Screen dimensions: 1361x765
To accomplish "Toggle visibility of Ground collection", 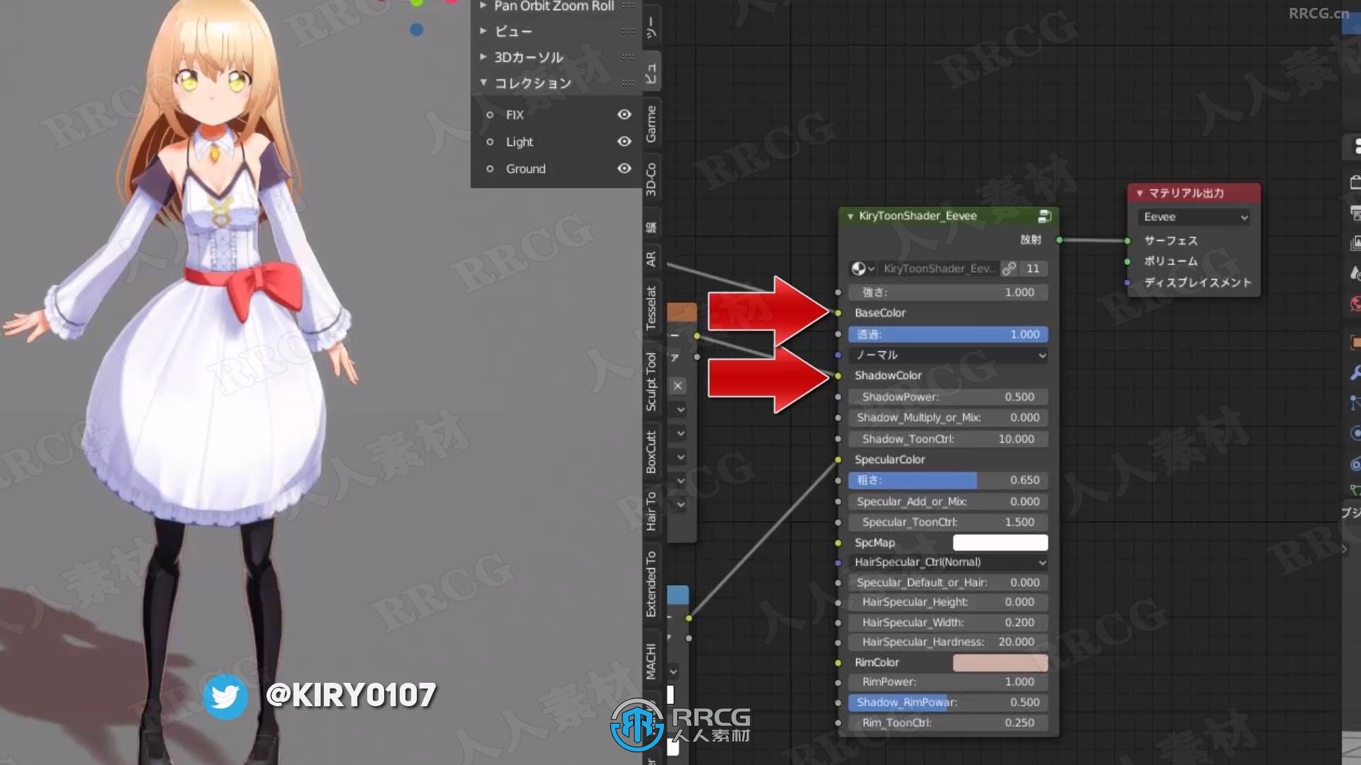I will [x=625, y=168].
